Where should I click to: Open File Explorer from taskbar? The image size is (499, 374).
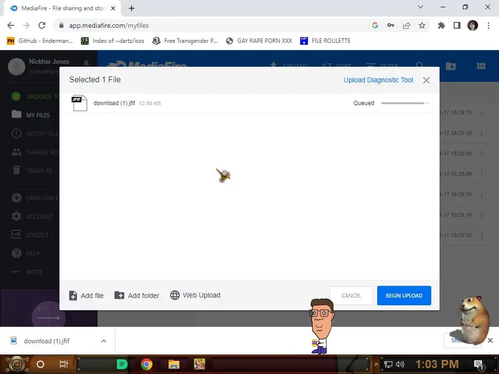pyautogui.click(x=174, y=364)
